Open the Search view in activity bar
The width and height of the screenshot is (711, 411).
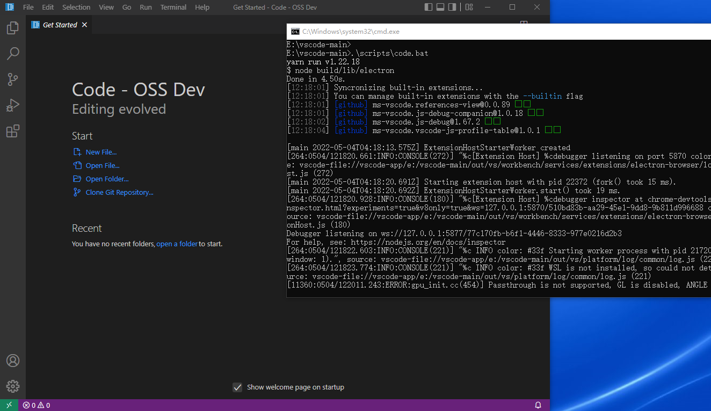13,54
